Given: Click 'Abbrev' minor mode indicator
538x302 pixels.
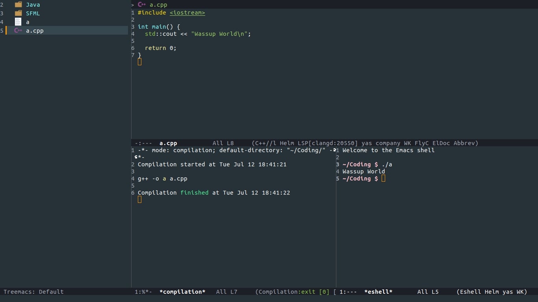Looking at the screenshot, I should [464, 143].
